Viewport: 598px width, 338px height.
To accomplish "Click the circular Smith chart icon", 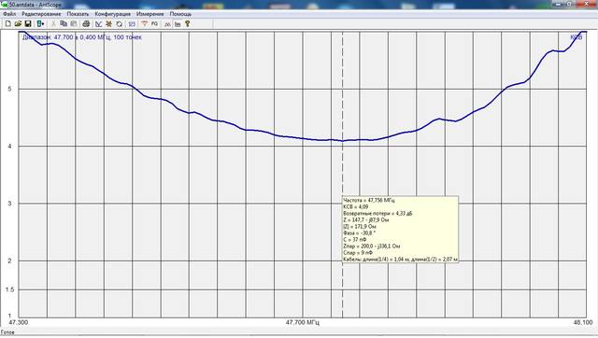I will [120, 24].
